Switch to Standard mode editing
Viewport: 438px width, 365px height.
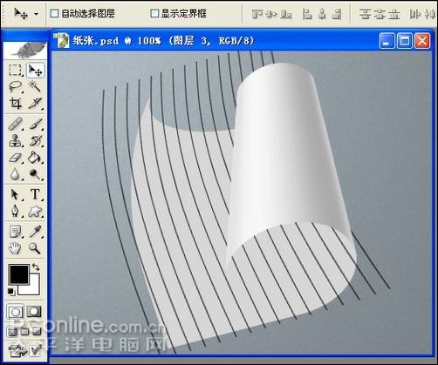pyautogui.click(x=15, y=312)
